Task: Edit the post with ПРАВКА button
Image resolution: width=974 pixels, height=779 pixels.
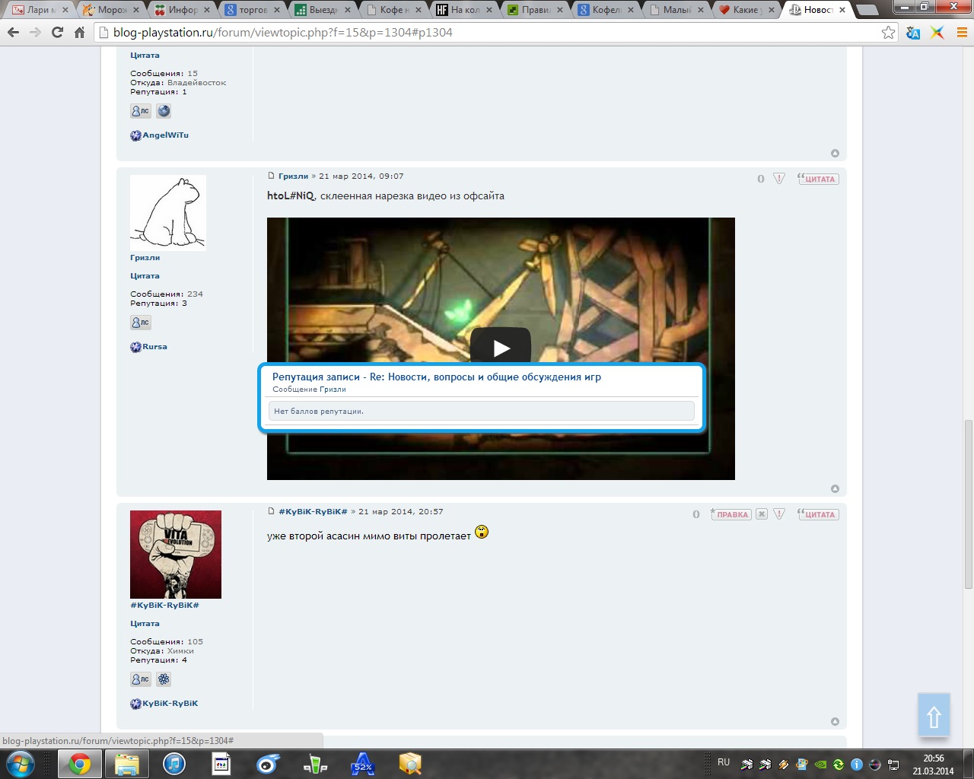Action: click(x=731, y=514)
